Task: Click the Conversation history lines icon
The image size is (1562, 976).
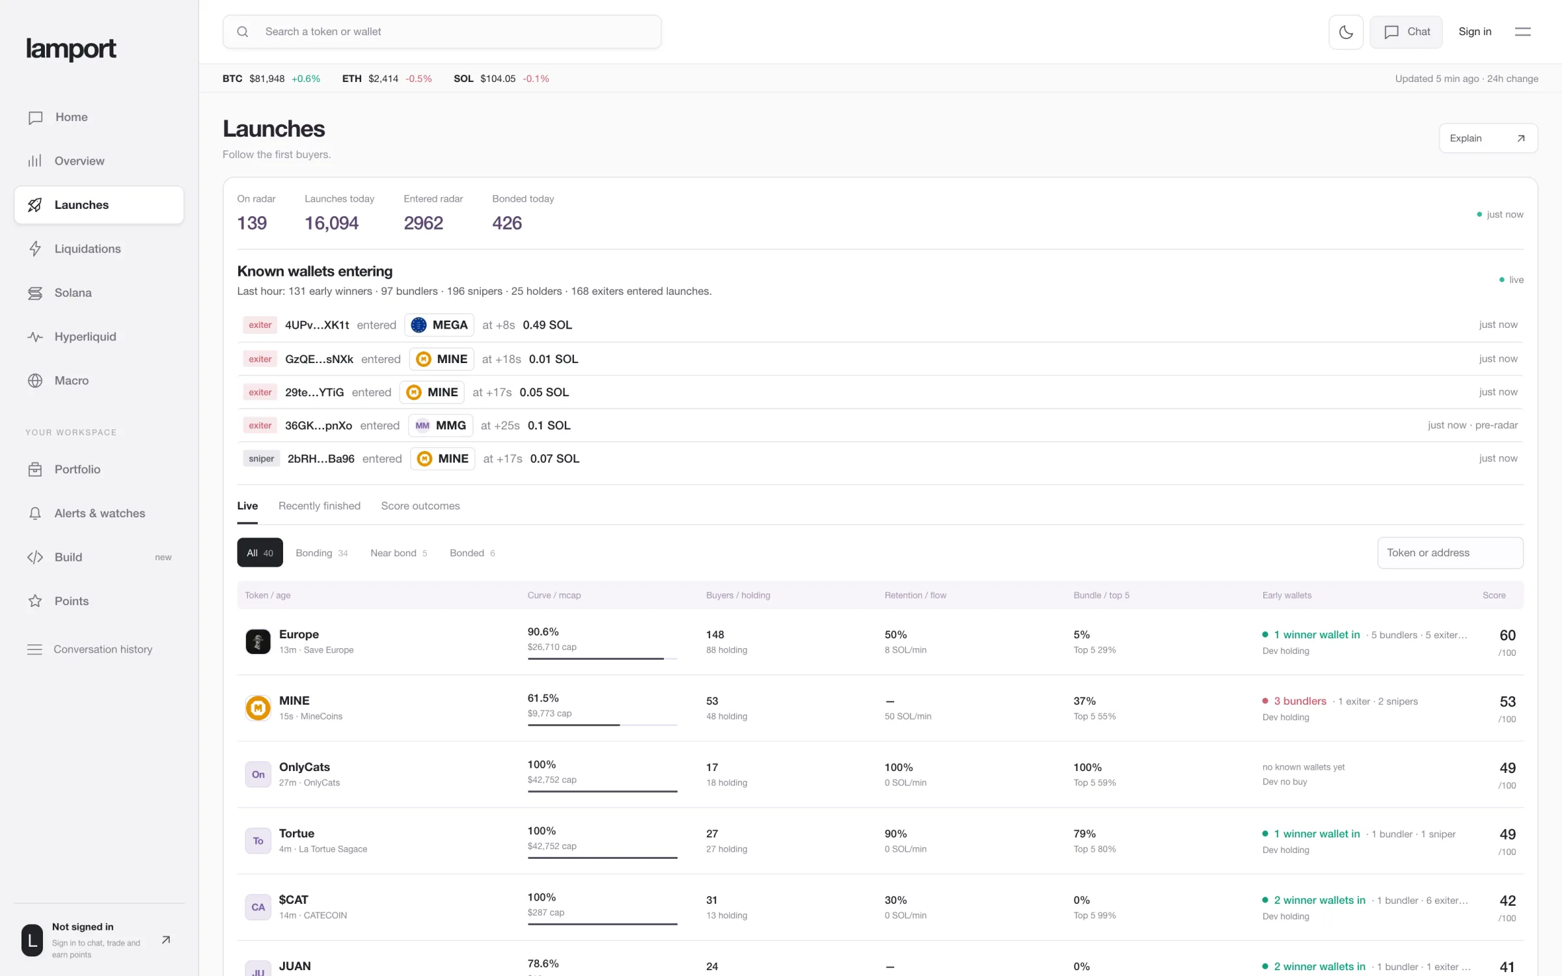Action: coord(34,649)
